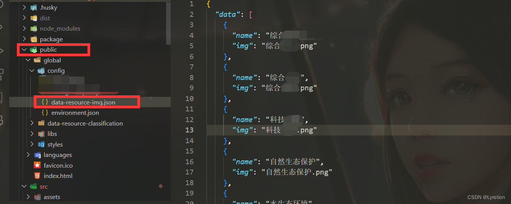This screenshot has width=511, height=204.
Task: Click line number 16 in gutter
Action: click(190, 162)
